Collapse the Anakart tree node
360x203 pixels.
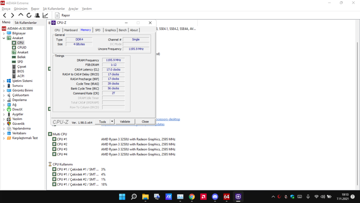pos(4,38)
